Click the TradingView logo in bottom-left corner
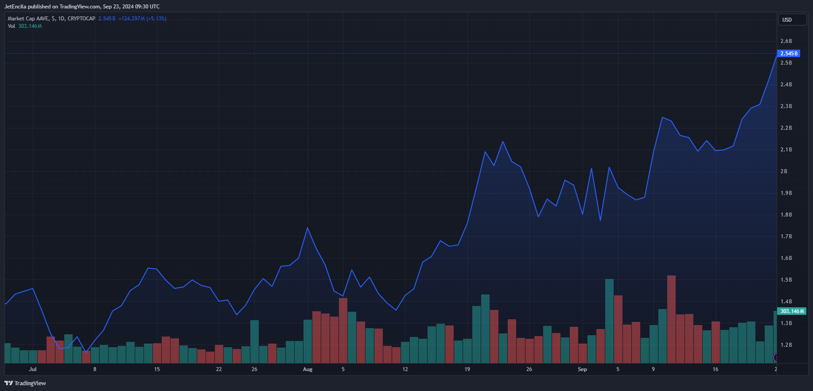Screen dimensions: 813x391 point(25,383)
